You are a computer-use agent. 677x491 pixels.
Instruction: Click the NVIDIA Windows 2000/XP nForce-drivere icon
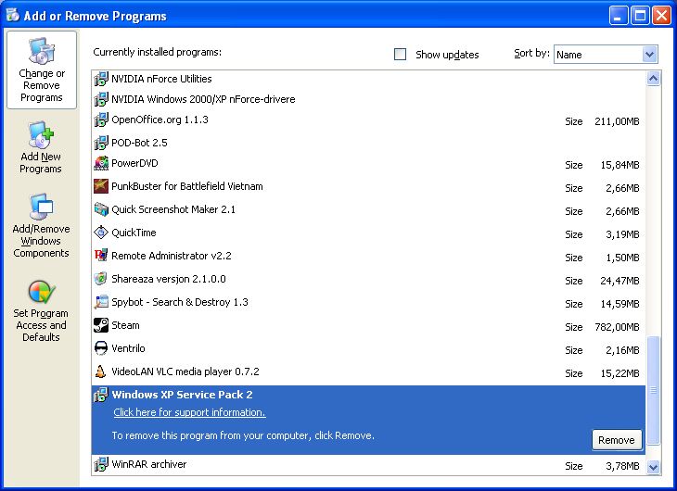(101, 99)
